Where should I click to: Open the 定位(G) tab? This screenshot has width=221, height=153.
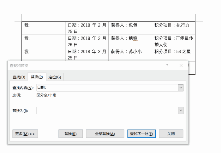[55, 77]
